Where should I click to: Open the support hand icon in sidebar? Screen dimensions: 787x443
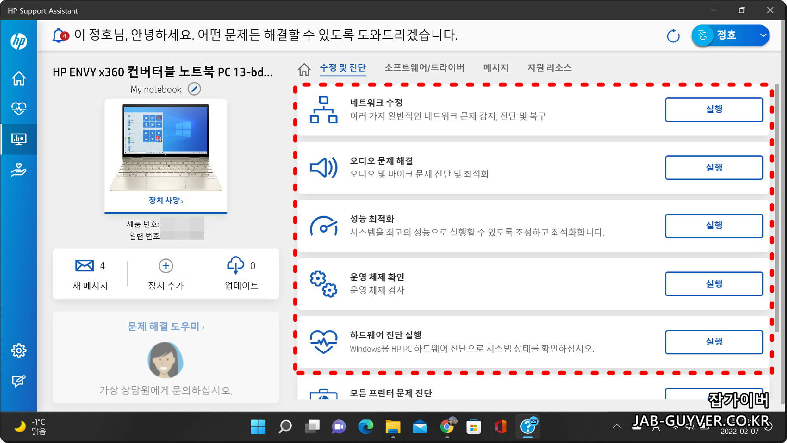click(x=19, y=170)
